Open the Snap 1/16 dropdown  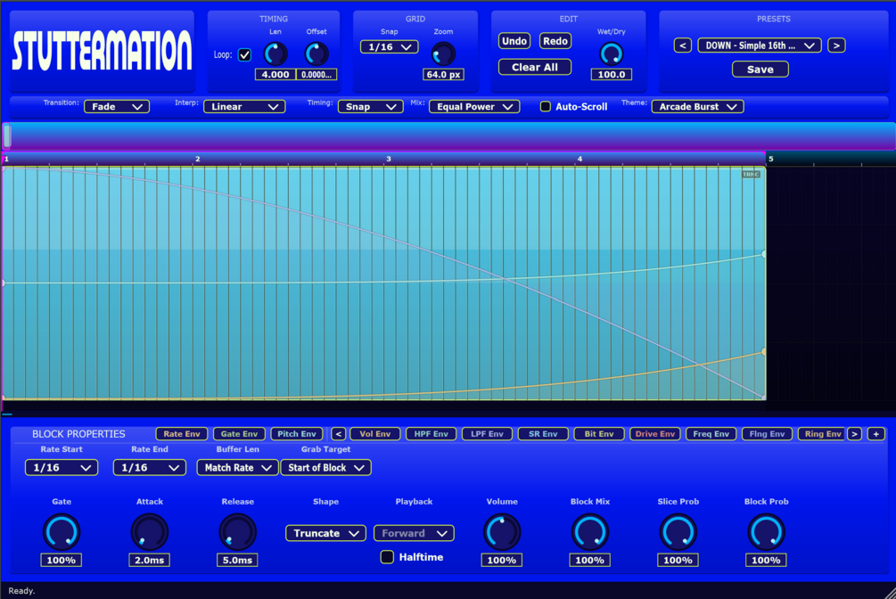[389, 47]
